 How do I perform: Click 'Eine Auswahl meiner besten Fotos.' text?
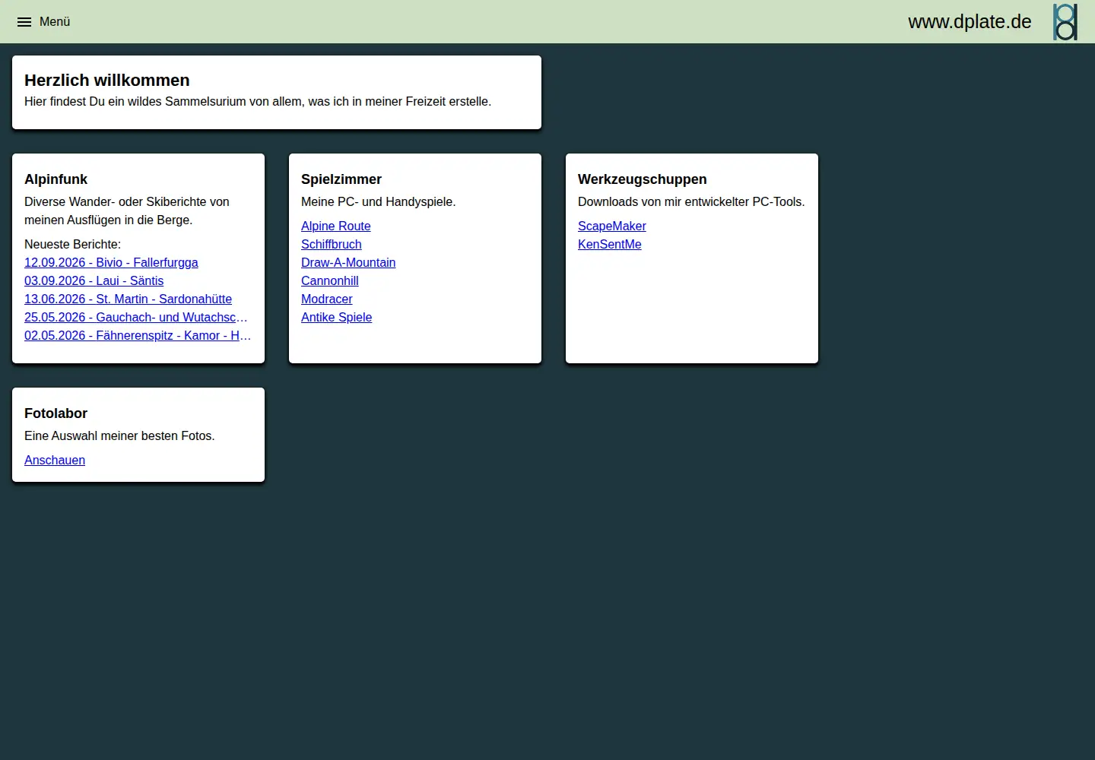coord(119,435)
